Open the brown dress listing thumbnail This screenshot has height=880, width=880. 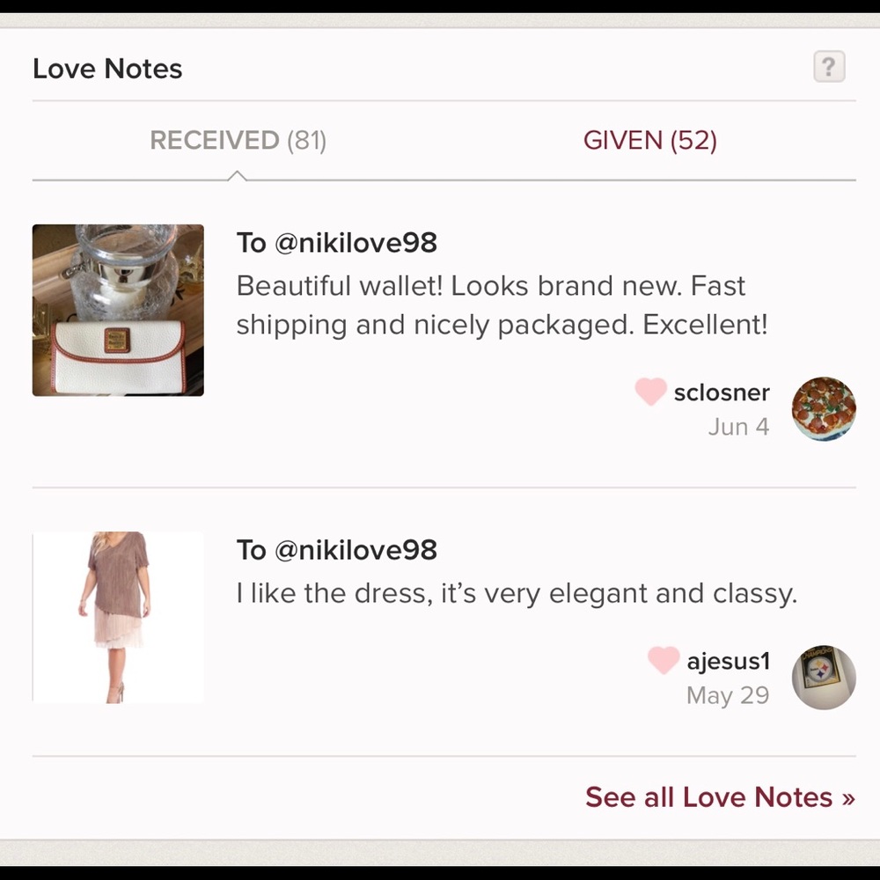tap(118, 617)
